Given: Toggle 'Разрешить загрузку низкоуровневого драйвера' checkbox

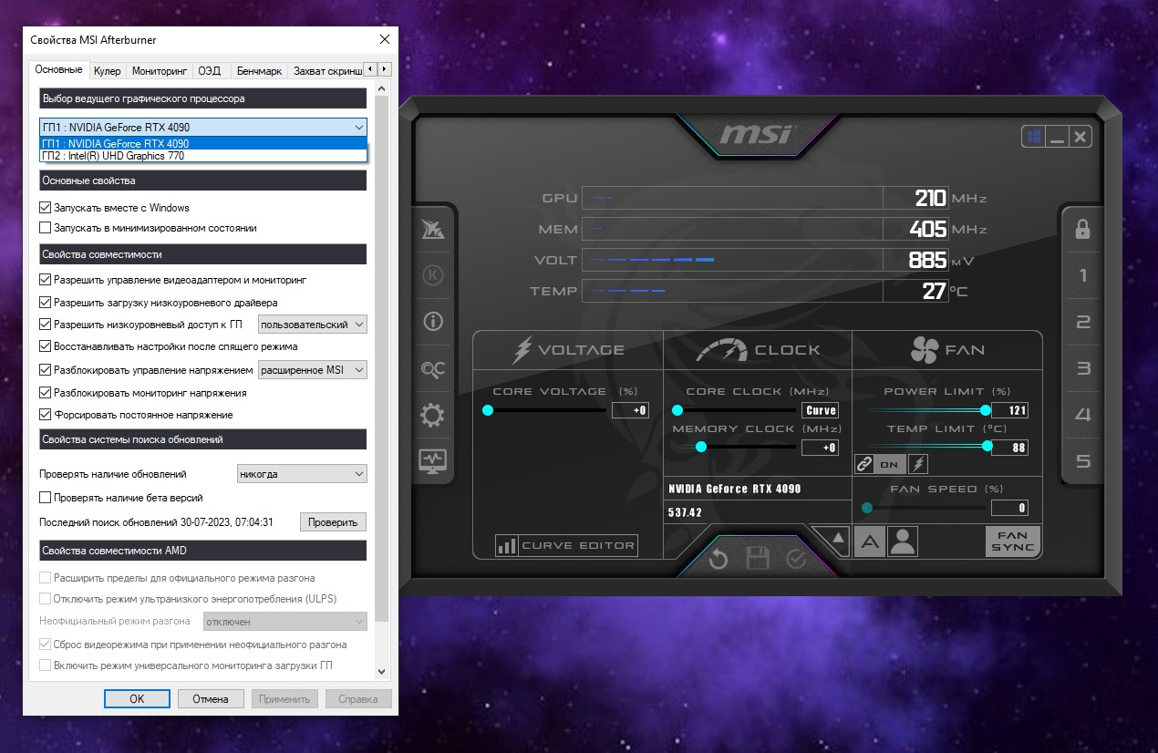Looking at the screenshot, I should click(46, 302).
